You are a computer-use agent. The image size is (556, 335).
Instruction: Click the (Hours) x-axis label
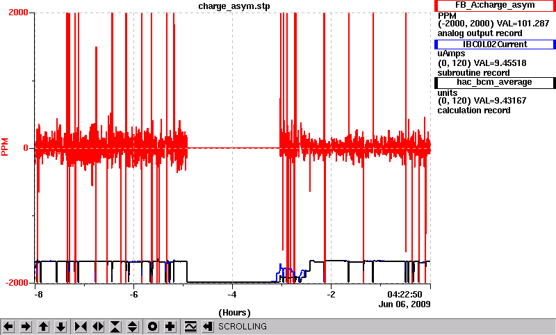pos(234,313)
